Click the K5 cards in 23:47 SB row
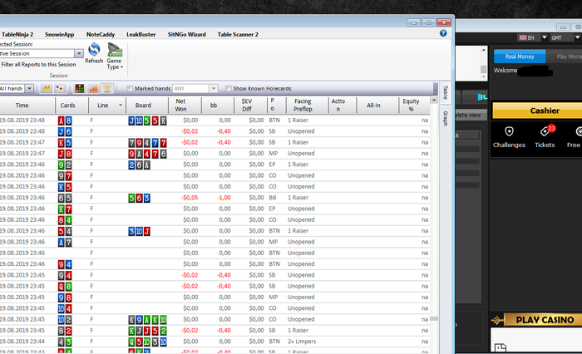This screenshot has width=582, height=354. 65,142
